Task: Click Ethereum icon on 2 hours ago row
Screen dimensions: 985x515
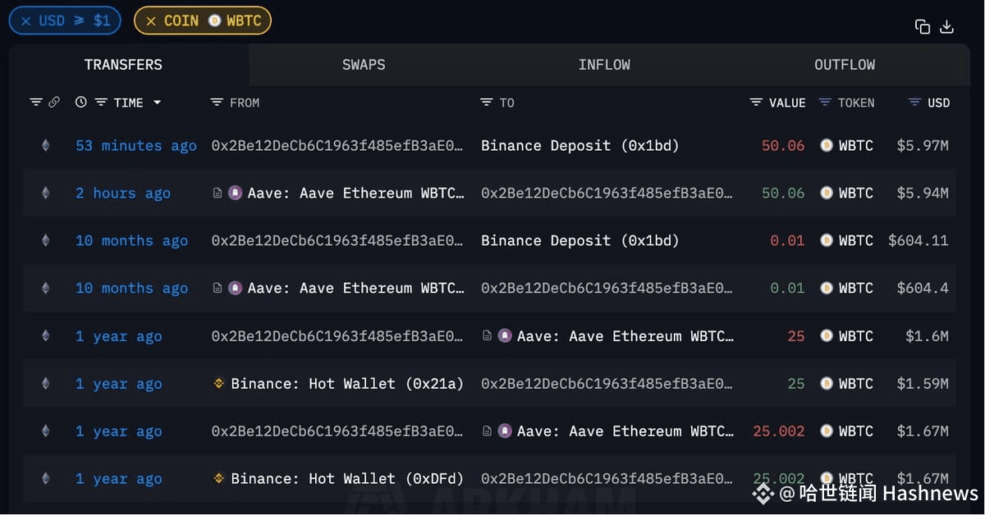Action: [46, 194]
